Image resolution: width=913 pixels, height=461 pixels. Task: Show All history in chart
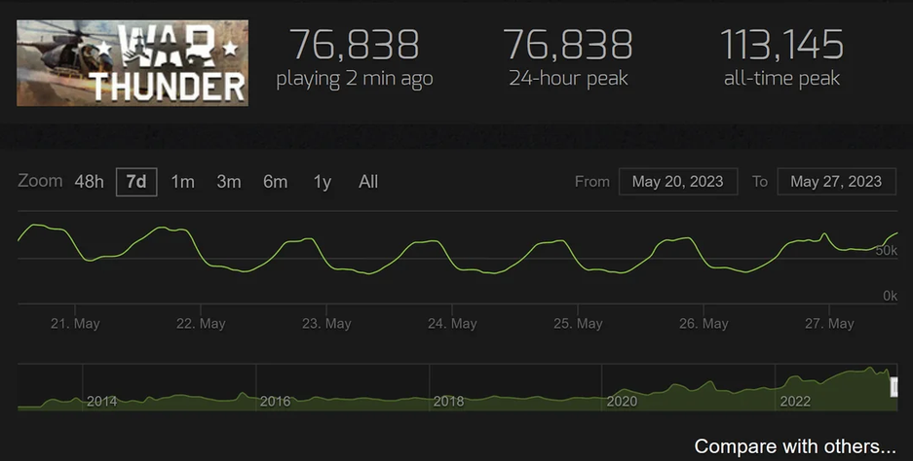click(368, 182)
